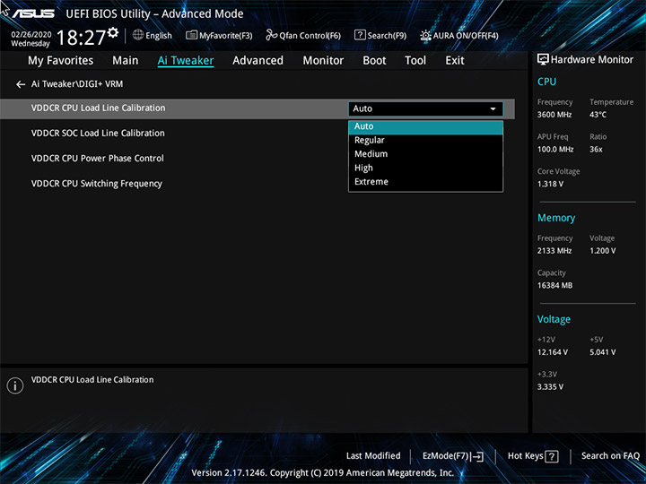Open the Tool tab

(x=415, y=61)
